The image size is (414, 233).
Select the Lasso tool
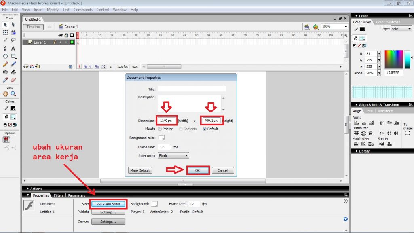[x=13, y=40]
